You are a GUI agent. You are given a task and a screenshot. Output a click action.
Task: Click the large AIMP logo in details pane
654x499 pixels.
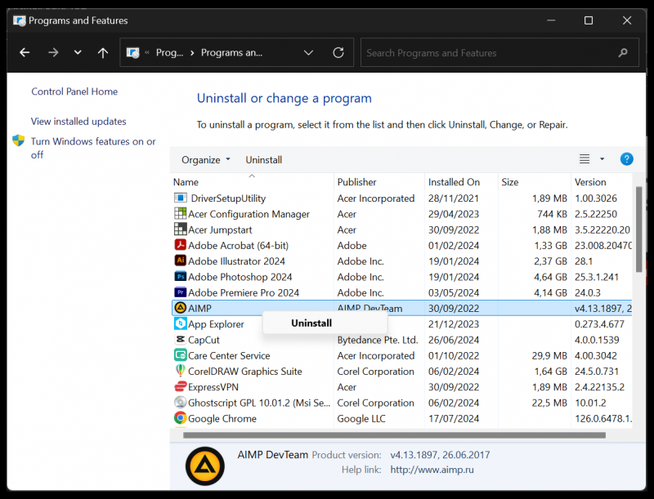205,466
